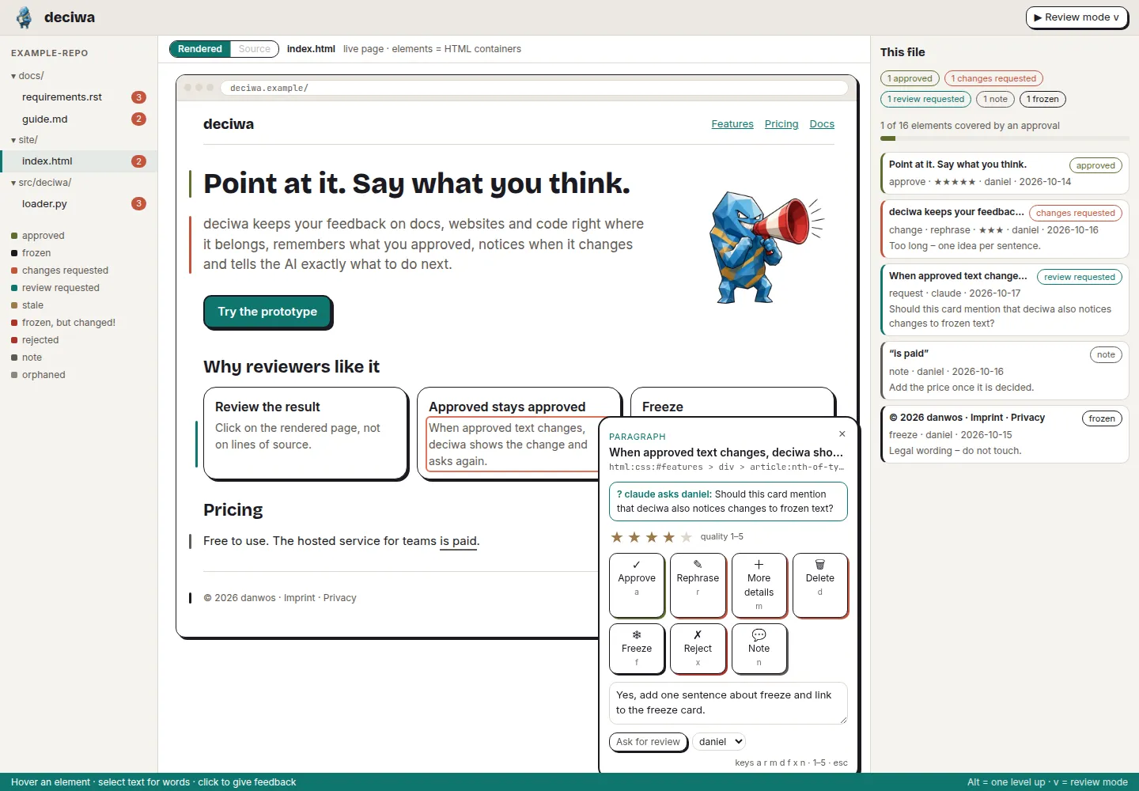Click the Note speech bubble action
The width and height of the screenshot is (1139, 791).
pyautogui.click(x=759, y=649)
